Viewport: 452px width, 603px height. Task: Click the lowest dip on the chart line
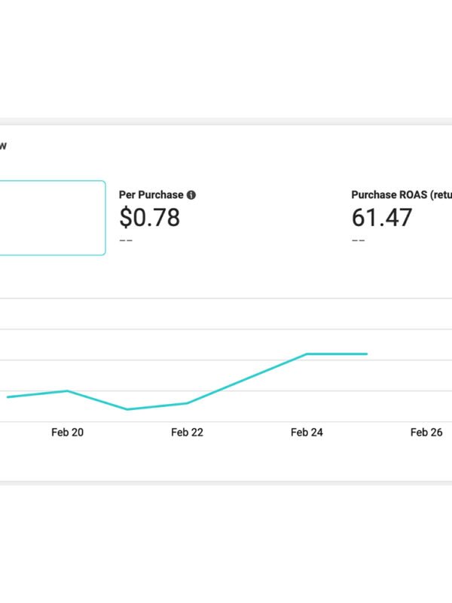tap(127, 409)
